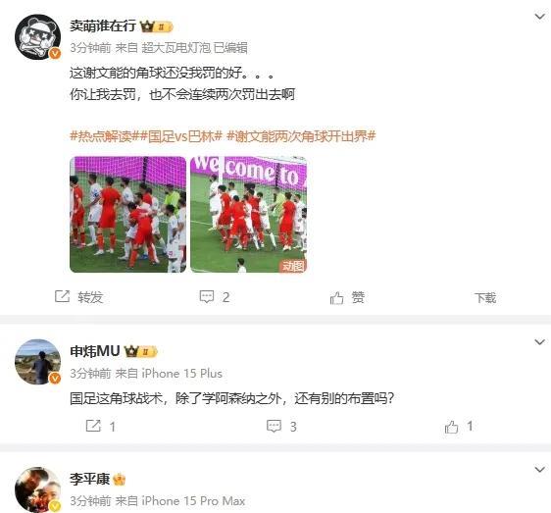Click the crown badge next to 申炜MU
Viewport: 551px width, 513px height.
tap(140, 351)
